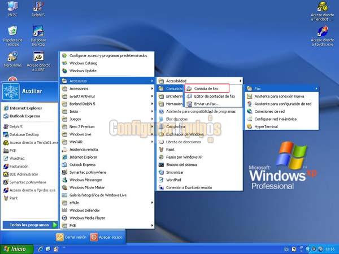
Task: Click the ES language indicator in taskbar
Action: (x=286, y=249)
